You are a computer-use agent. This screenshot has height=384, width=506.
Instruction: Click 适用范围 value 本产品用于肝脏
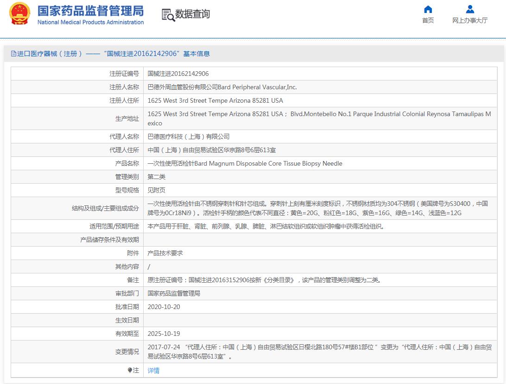(x=266, y=227)
